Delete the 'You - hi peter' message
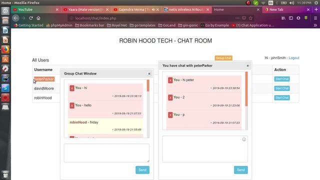Image resolution: width=320 pixels, height=180 pixels. 170,80
